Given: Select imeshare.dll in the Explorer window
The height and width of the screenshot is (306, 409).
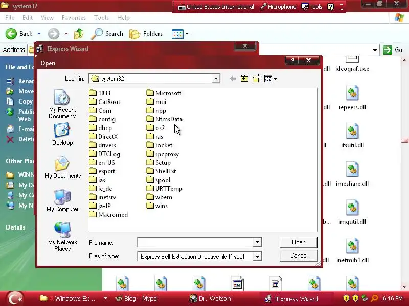Looking at the screenshot, I should [x=352, y=174].
